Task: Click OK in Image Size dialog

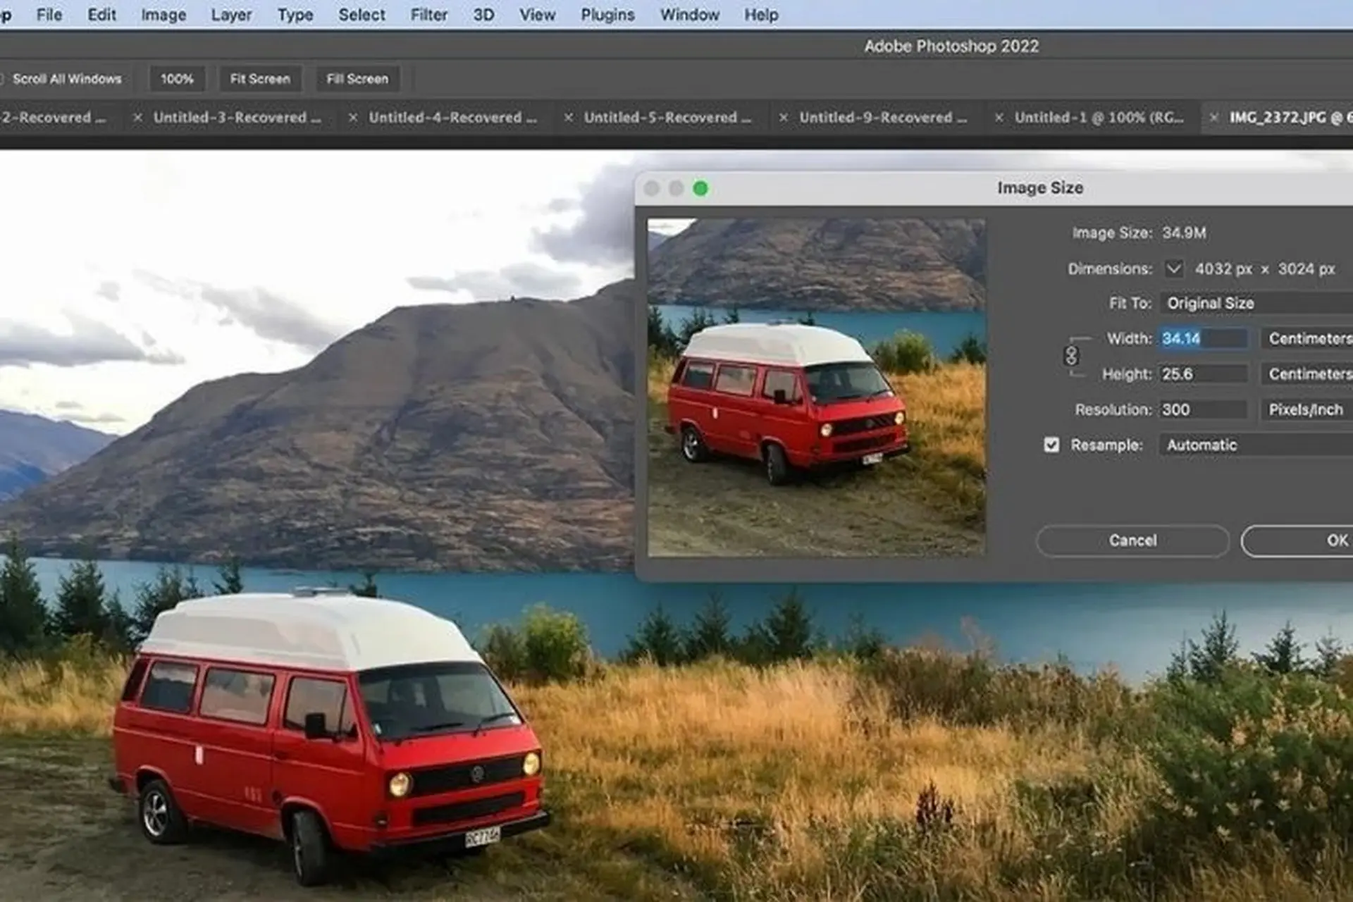Action: pos(1297,540)
